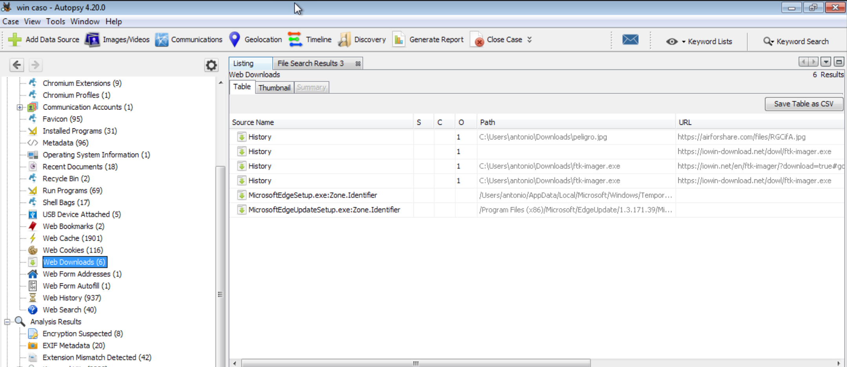Switch to the Thumbnail view tab
The height and width of the screenshot is (367, 847).
(274, 88)
